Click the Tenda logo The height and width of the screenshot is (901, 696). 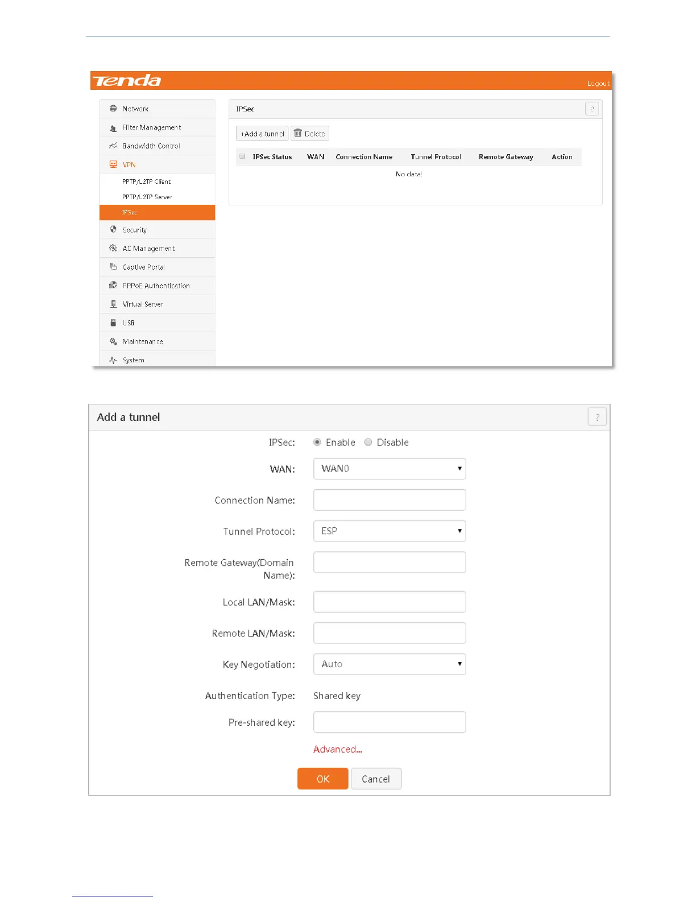(127, 80)
